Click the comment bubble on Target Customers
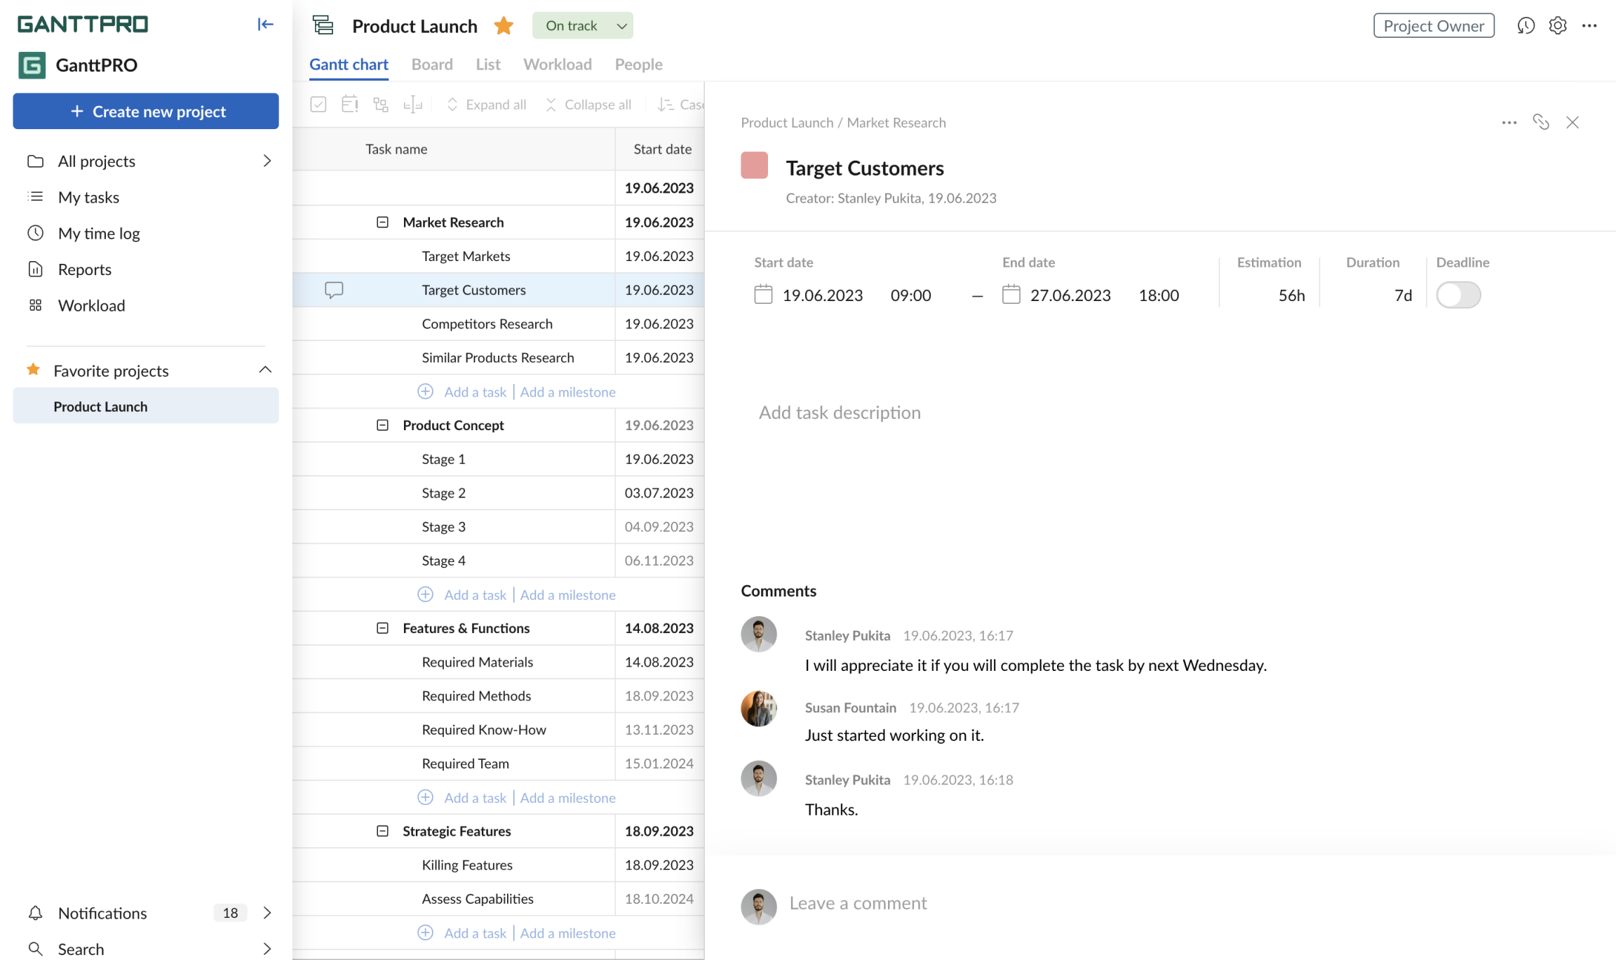 point(334,290)
